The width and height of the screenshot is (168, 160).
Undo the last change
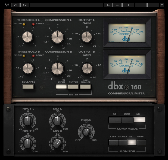pyautogui.click(x=15, y=5)
